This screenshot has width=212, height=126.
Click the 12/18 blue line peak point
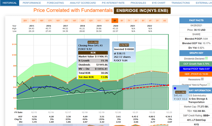point(84,84)
